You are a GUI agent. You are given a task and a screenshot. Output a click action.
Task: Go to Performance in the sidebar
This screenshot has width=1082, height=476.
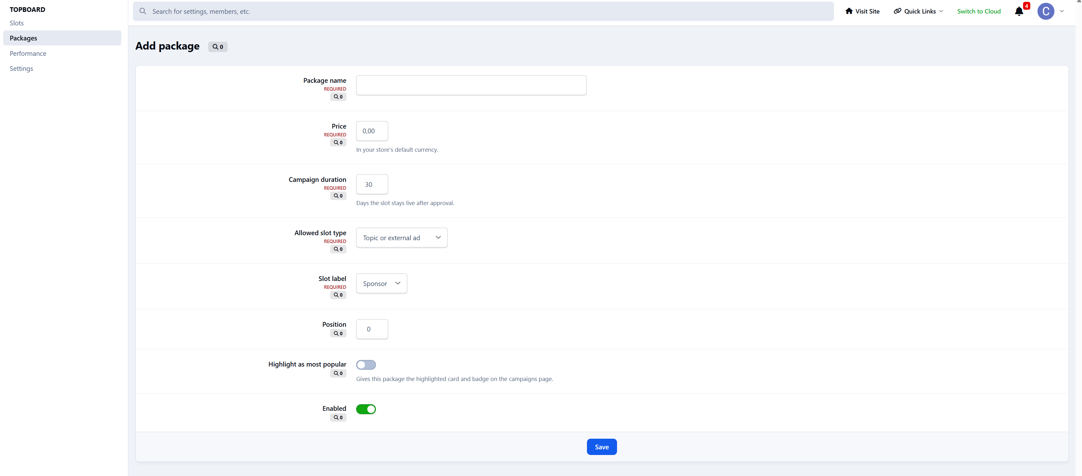click(x=62, y=53)
